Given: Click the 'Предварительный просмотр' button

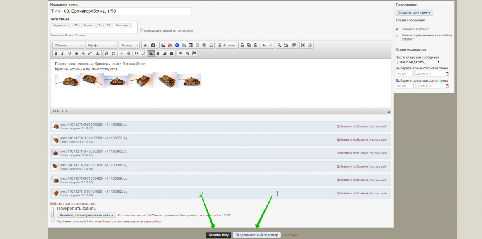Looking at the screenshot, I should point(257,235).
